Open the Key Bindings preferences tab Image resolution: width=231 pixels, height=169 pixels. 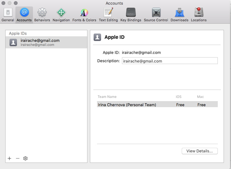(131, 15)
